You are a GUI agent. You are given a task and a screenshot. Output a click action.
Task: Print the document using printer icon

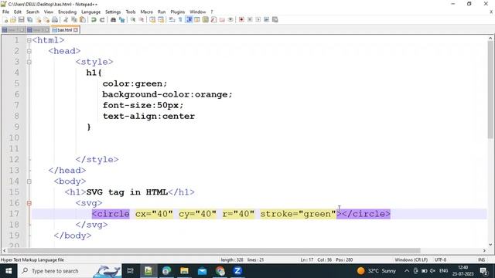[55, 19]
